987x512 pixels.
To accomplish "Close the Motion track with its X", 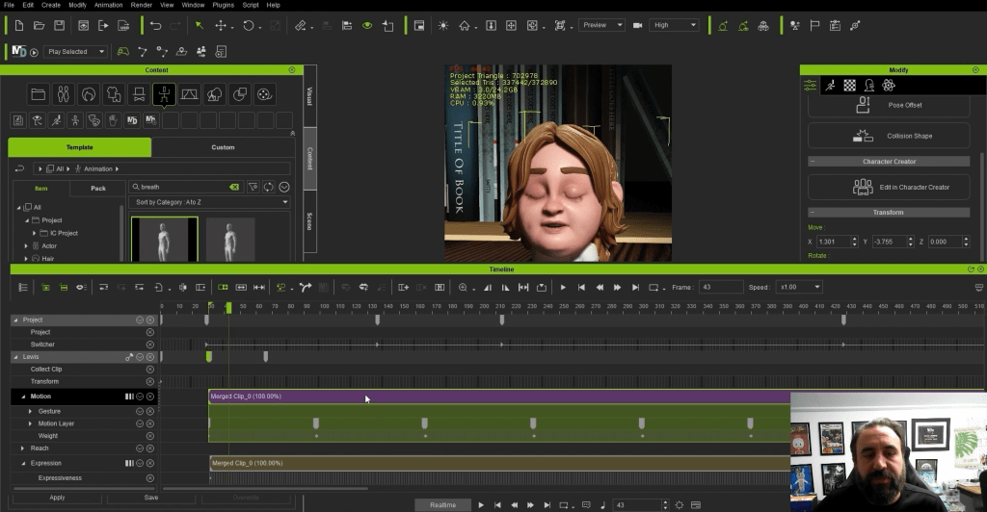I will (x=150, y=397).
